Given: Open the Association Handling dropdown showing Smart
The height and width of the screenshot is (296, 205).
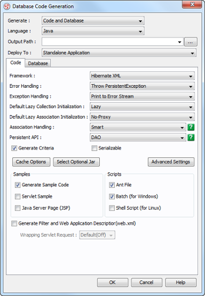Looking at the screenshot, I should tap(138, 127).
